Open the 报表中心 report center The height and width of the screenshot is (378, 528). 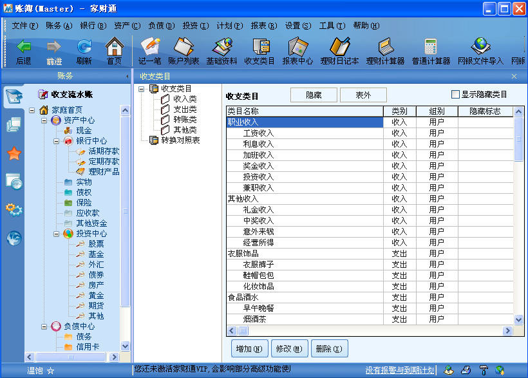tap(297, 50)
